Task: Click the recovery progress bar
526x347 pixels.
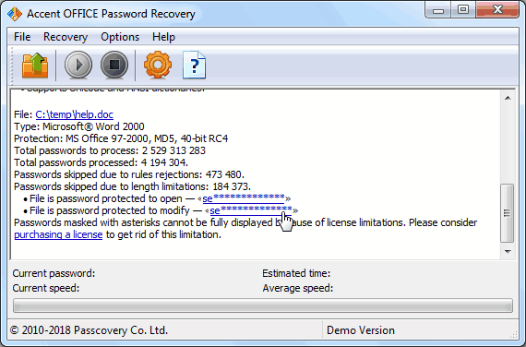Action: pyautogui.click(x=263, y=305)
